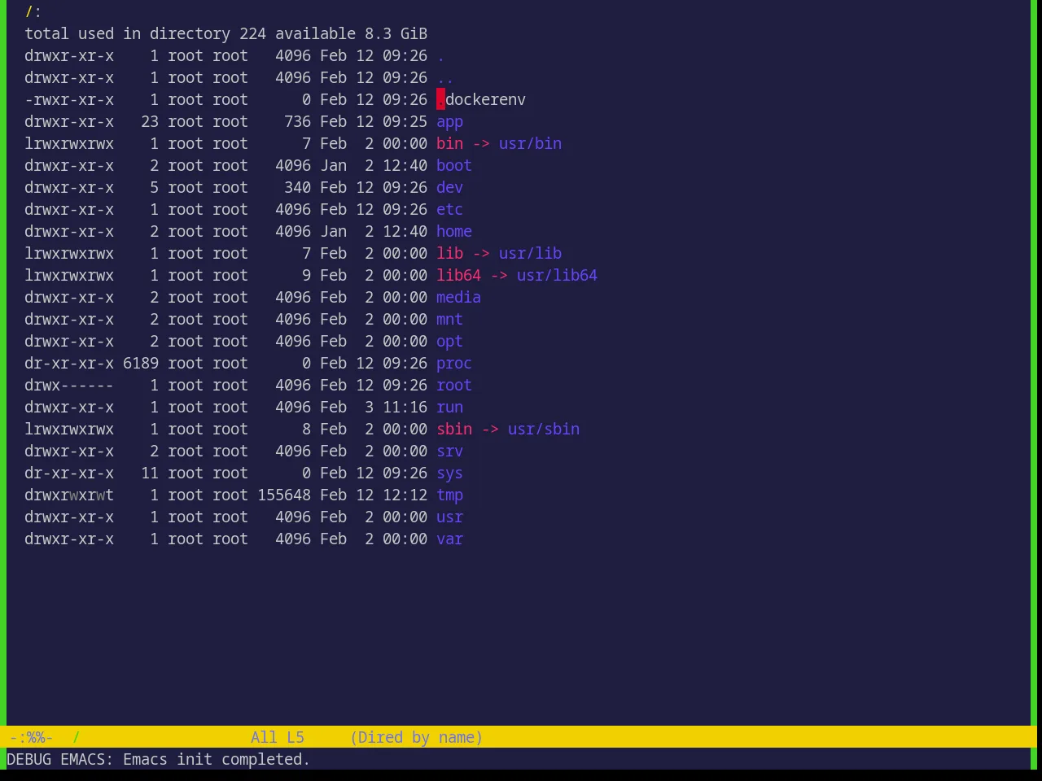1042x781 pixels.
Task: Click the 'Feb 12 12:12' timestamp
Action: (x=374, y=495)
